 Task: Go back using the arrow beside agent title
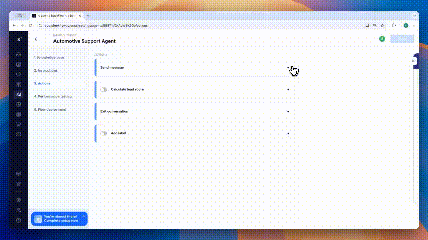pyautogui.click(x=37, y=39)
